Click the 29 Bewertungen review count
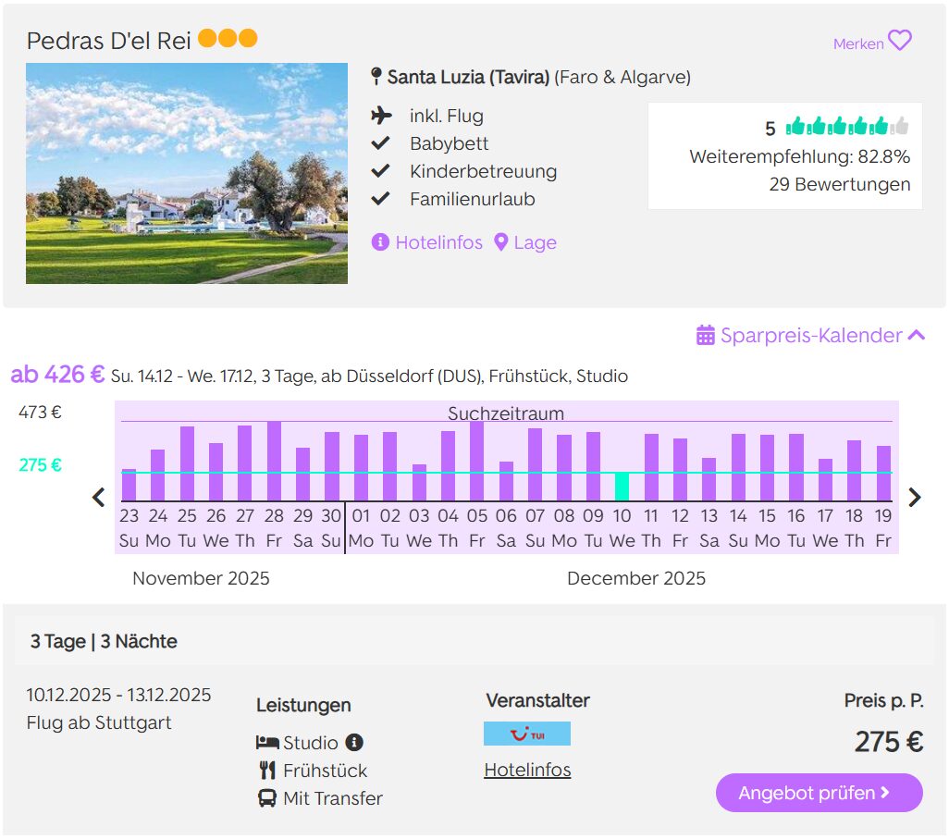 pyautogui.click(x=839, y=184)
